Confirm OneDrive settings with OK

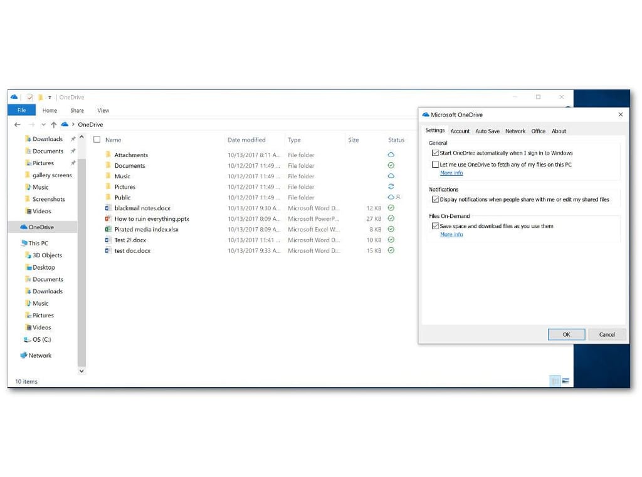(566, 334)
